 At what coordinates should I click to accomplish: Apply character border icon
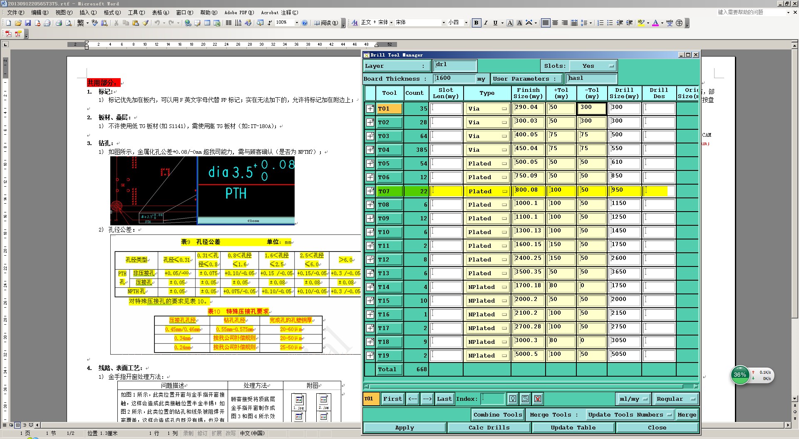pos(510,23)
